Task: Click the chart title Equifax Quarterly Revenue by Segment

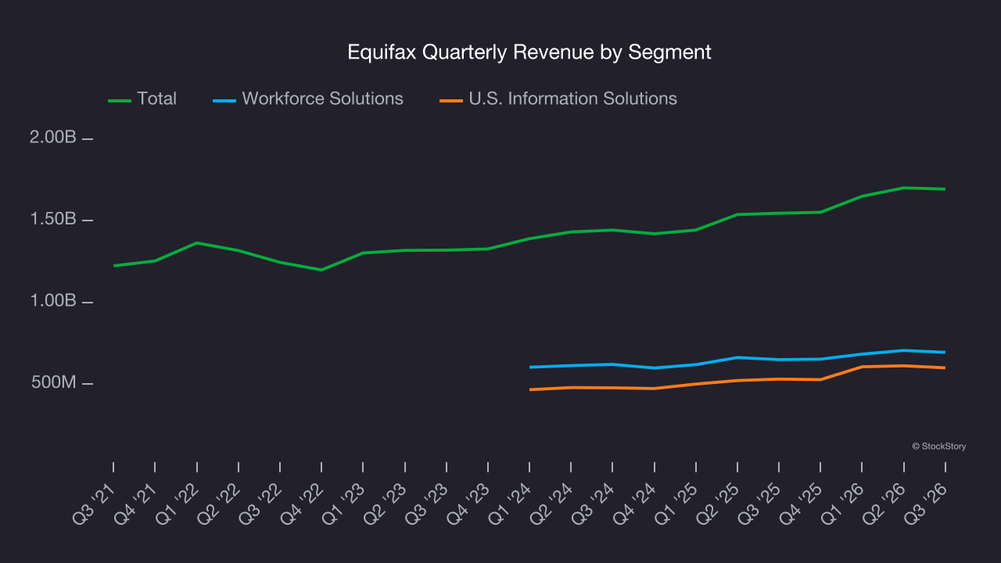Action: pyautogui.click(x=529, y=52)
